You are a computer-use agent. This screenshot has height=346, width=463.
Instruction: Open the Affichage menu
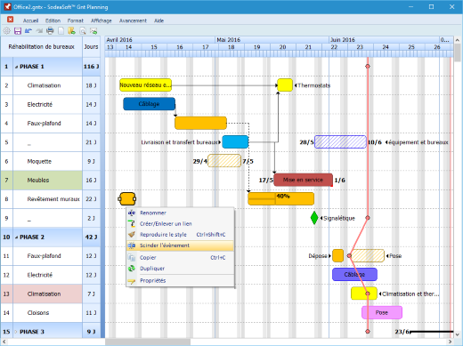(102, 20)
